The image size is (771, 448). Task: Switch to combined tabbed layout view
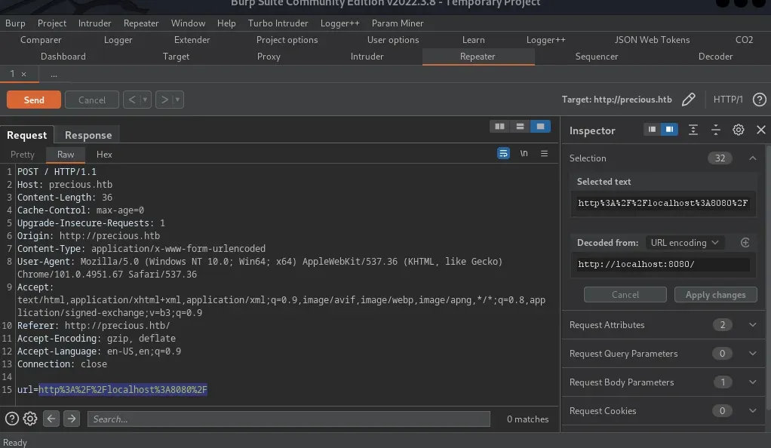tap(540, 127)
